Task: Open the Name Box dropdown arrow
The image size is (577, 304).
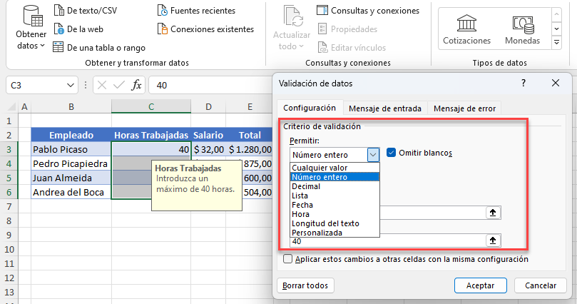Action: pyautogui.click(x=71, y=86)
